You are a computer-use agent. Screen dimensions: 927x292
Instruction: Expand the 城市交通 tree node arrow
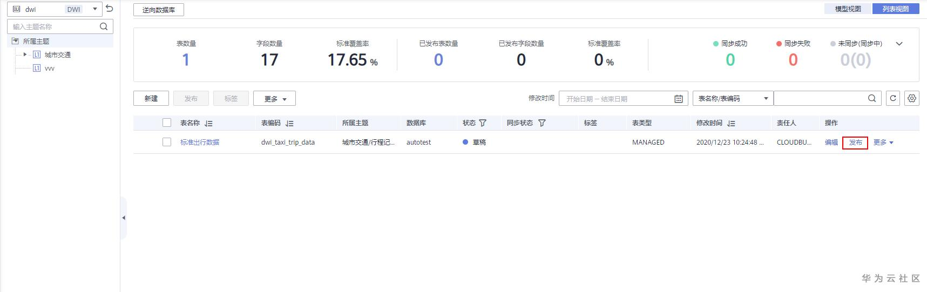click(x=25, y=55)
